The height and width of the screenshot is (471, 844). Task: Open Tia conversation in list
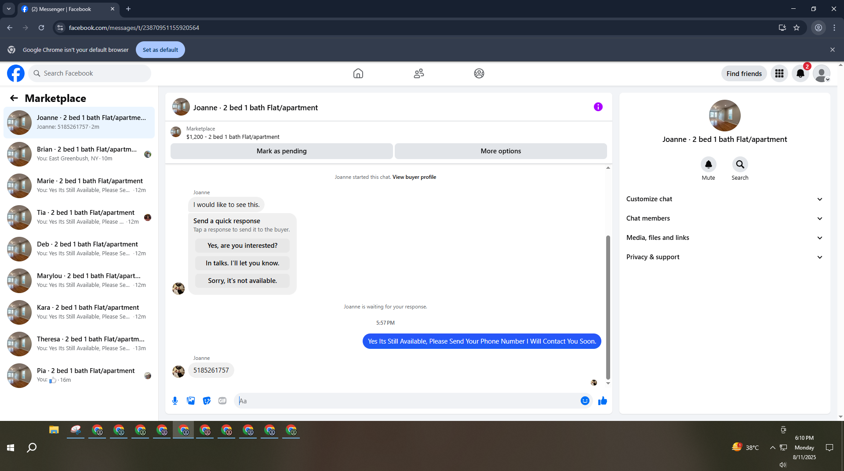tap(79, 217)
